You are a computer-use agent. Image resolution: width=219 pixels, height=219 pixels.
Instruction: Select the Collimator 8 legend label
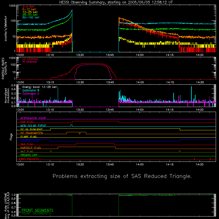(x=31, y=90)
